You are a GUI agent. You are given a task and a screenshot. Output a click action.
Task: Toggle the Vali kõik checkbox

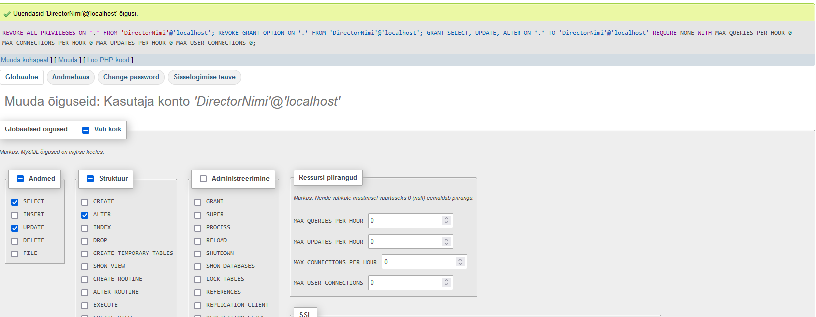(86, 130)
